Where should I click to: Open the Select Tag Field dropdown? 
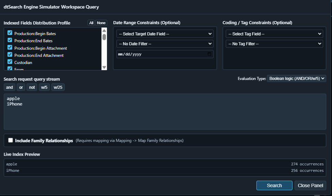click(x=274, y=34)
